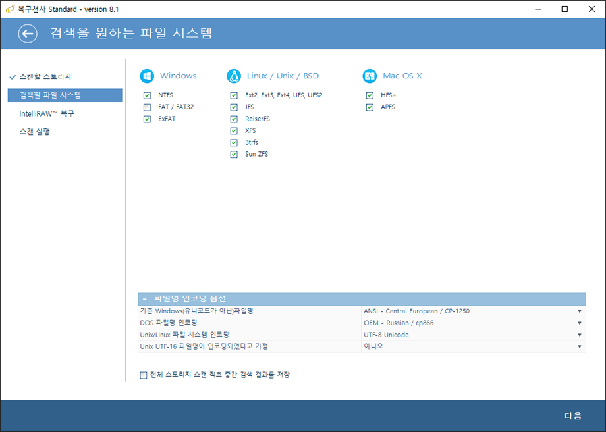The width and height of the screenshot is (606, 432).
Task: Open OEM - Russian / cp866 dropdown
Action: (x=474, y=323)
